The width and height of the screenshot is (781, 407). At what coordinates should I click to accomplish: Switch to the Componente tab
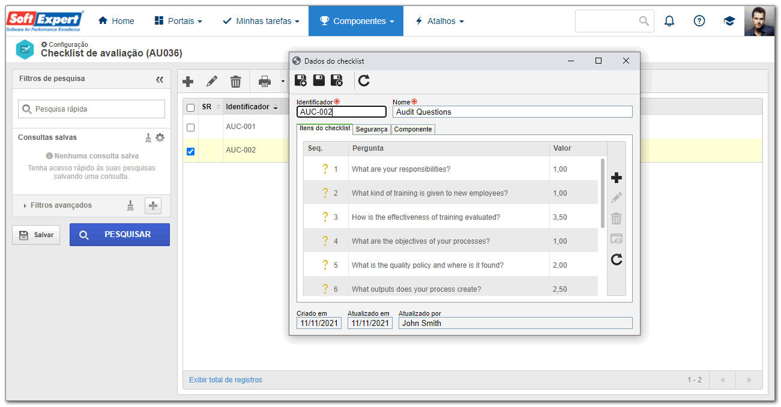pos(413,129)
